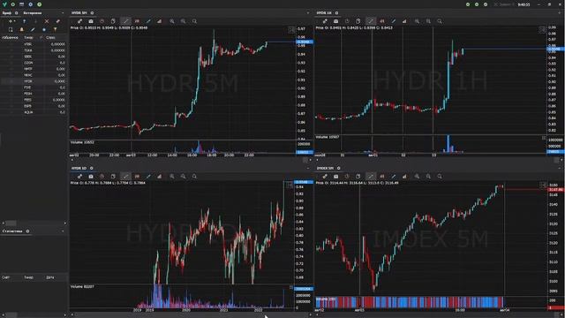The height and width of the screenshot is (318, 565).
Task: Click the camera icon in HYDR 1D toolbar
Action: coord(91,177)
